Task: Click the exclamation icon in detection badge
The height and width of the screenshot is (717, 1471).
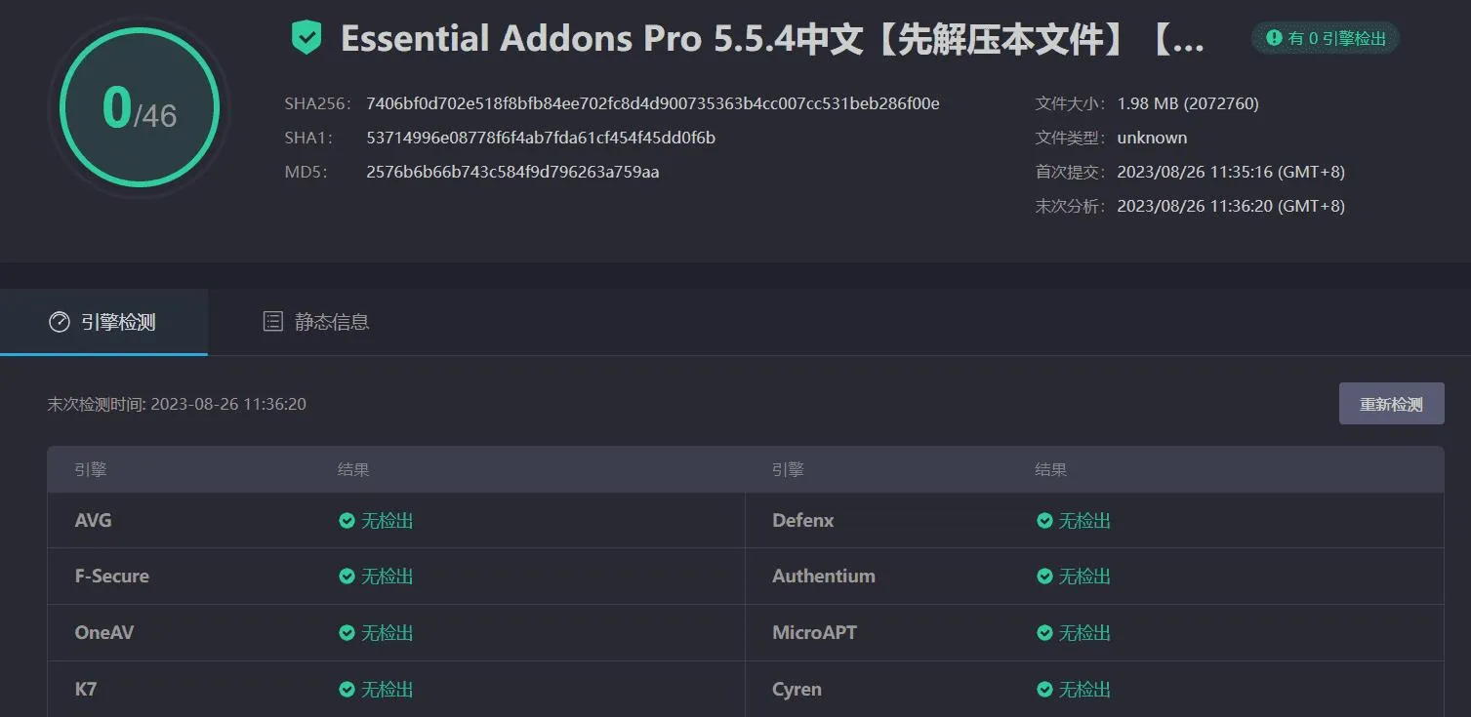Action: [1274, 38]
